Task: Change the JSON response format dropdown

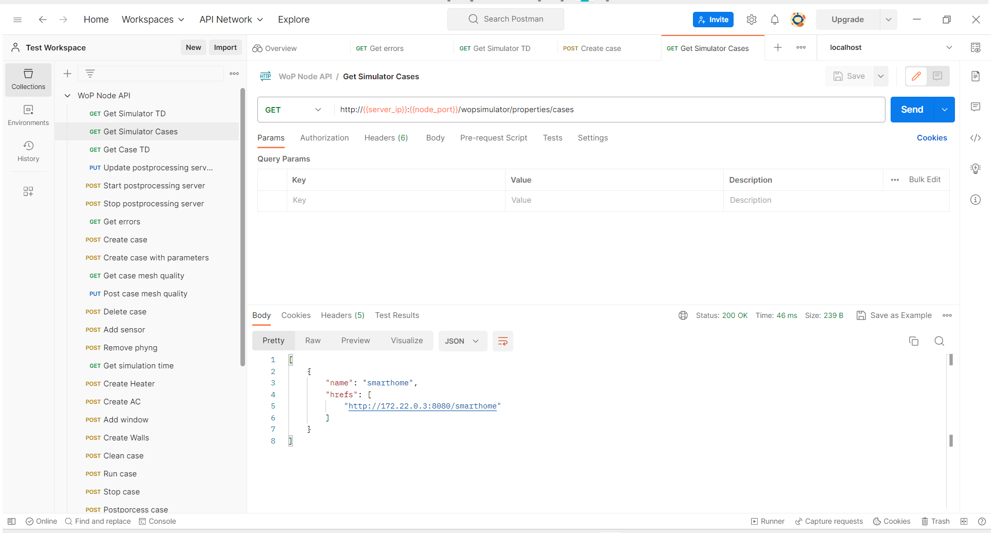Action: coord(462,341)
